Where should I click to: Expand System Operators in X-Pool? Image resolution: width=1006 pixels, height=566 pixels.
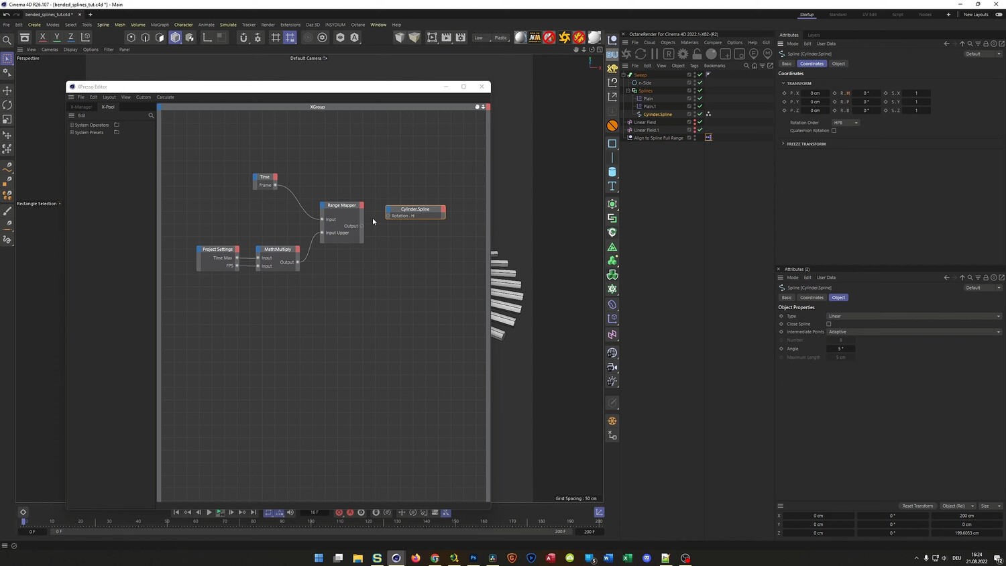pos(72,125)
